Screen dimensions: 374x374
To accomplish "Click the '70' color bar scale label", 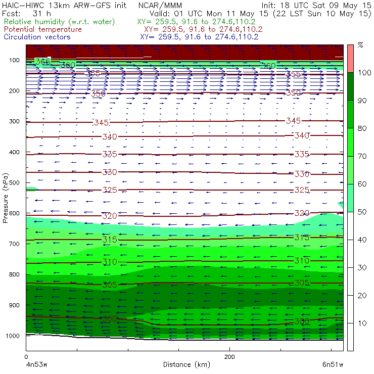I will (x=362, y=156).
